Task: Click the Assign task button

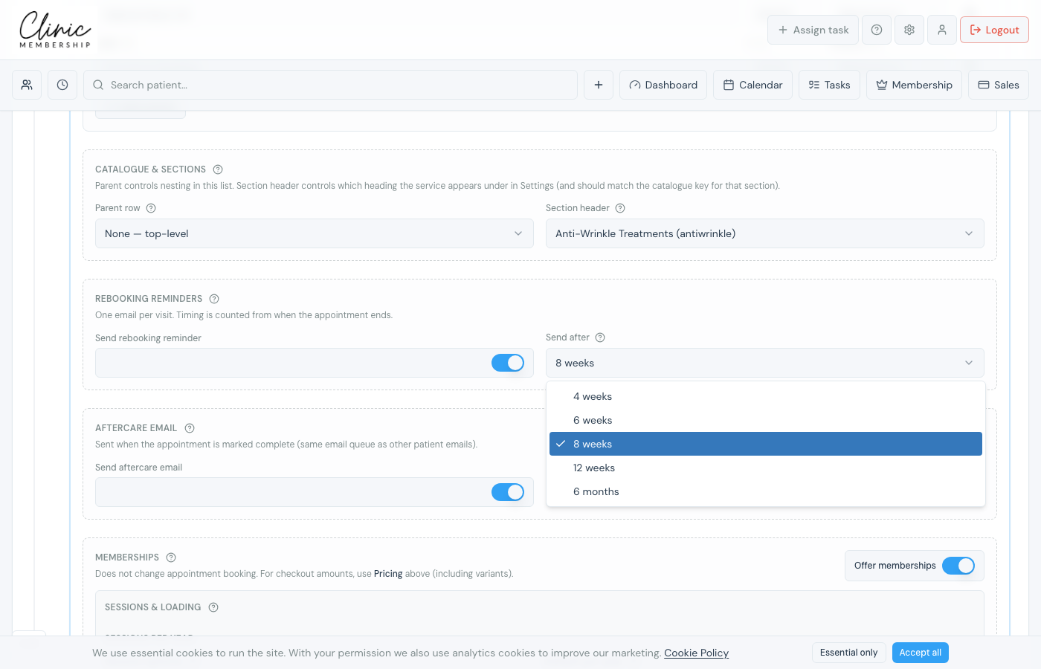Action: point(813,30)
